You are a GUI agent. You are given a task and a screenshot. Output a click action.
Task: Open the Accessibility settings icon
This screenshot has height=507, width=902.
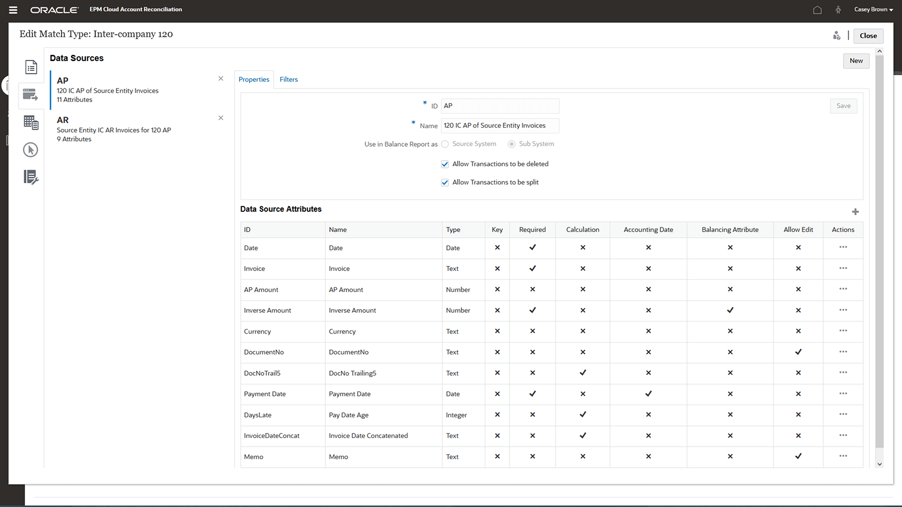[838, 10]
